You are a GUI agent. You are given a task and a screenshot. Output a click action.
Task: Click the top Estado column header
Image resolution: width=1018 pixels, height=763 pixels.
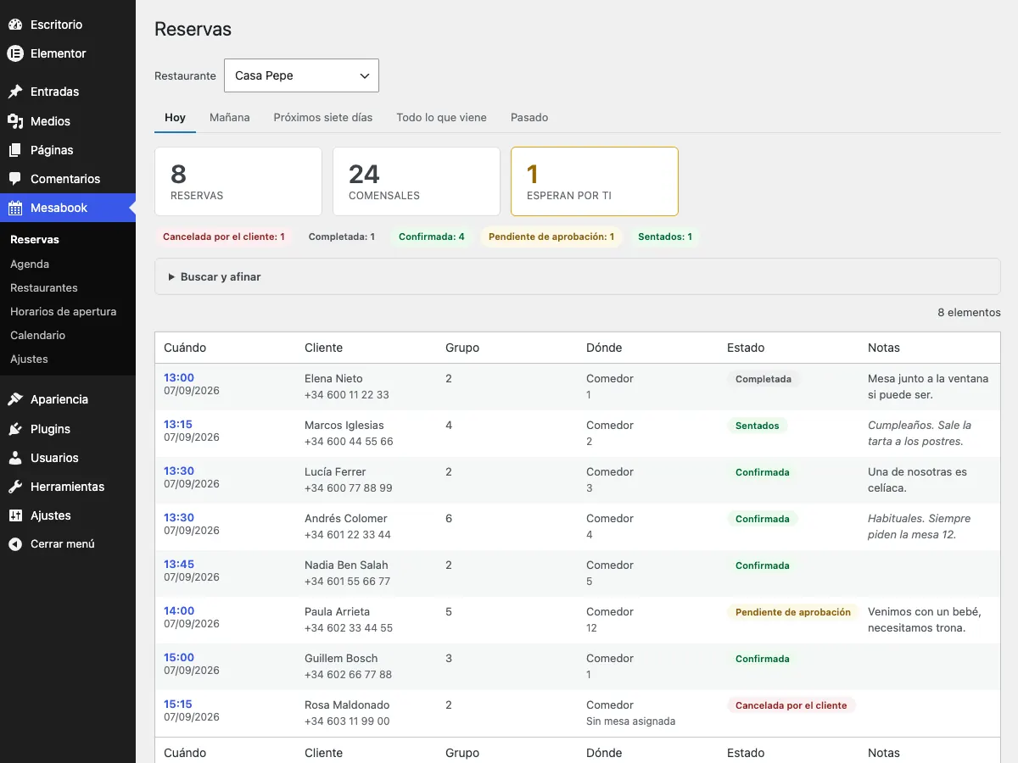click(746, 348)
